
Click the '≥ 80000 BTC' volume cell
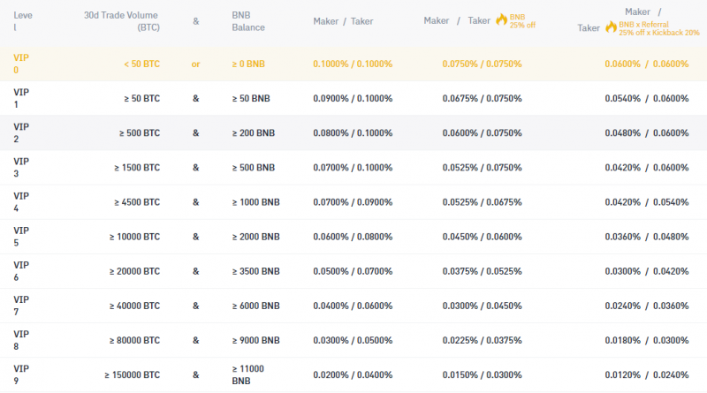point(134,340)
